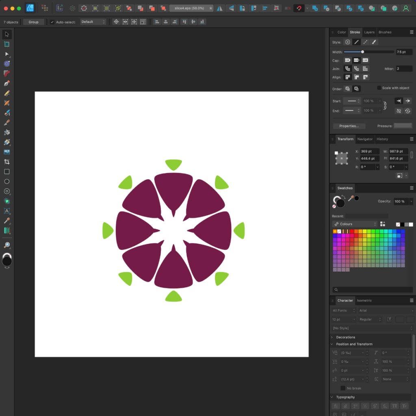Screen dimensions: 416x416
Task: Tick the No break checkbox
Action: pos(343,388)
